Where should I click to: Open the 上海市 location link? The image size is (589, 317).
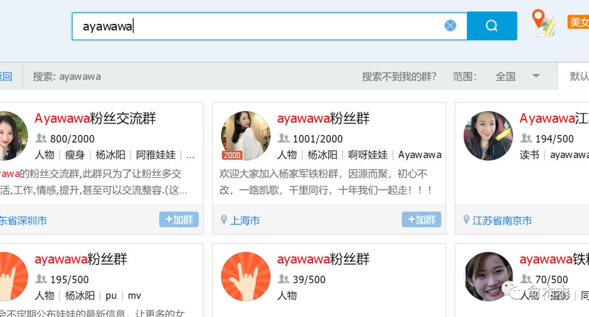pyautogui.click(x=245, y=220)
